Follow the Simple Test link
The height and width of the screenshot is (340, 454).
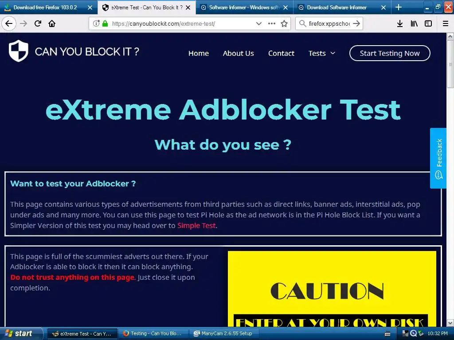(196, 225)
